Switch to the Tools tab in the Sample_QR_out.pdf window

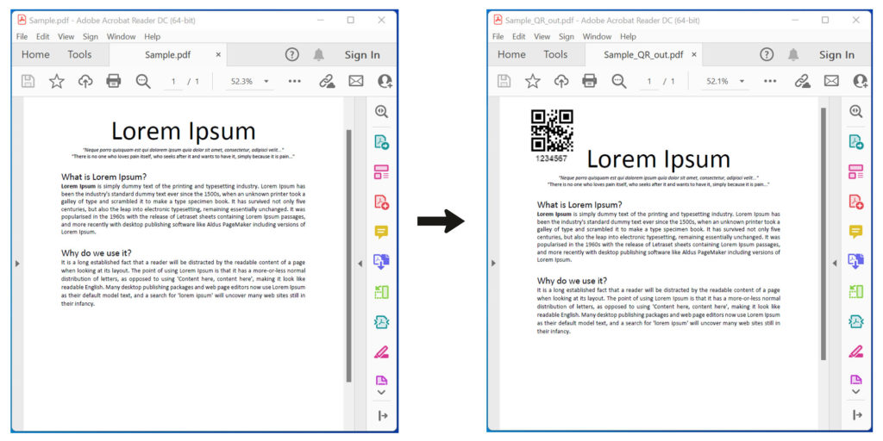pyautogui.click(x=555, y=54)
